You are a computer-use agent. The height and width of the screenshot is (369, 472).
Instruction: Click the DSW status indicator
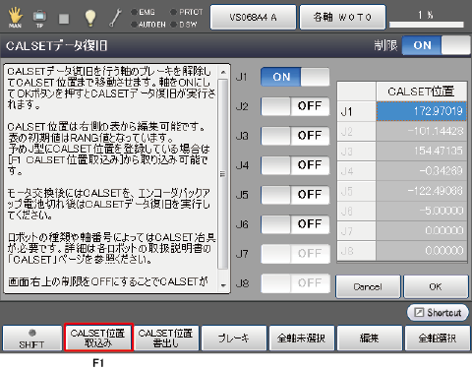[x=184, y=25]
